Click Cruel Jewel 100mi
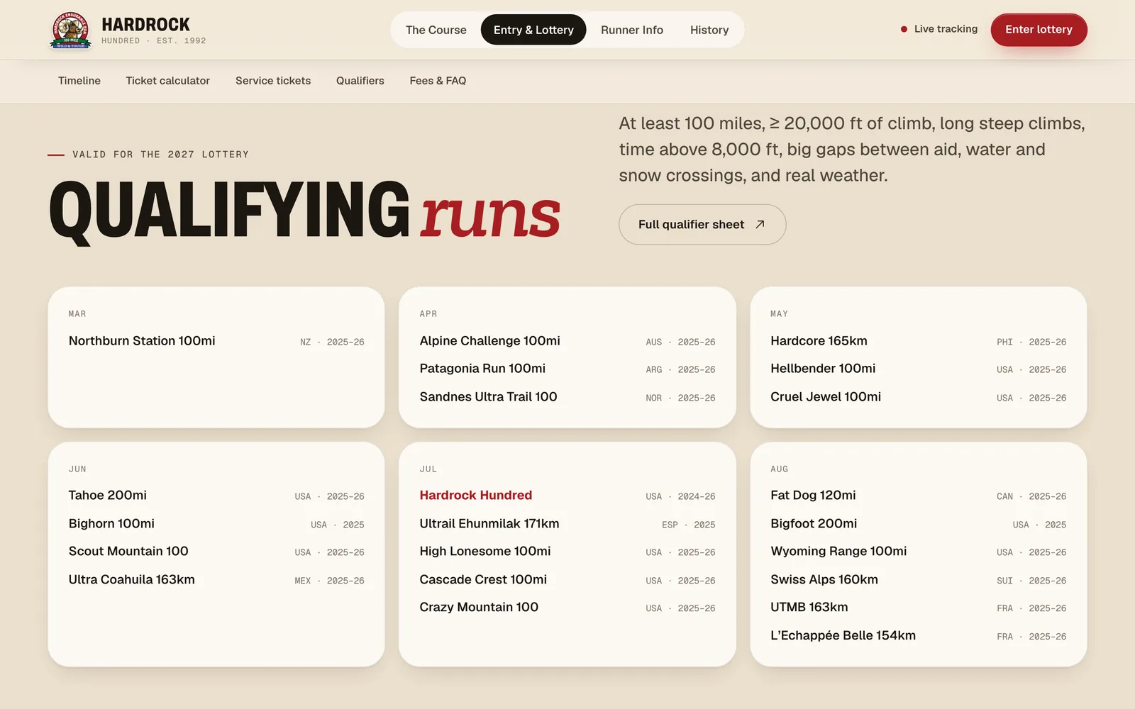The width and height of the screenshot is (1135, 709). pos(919,397)
